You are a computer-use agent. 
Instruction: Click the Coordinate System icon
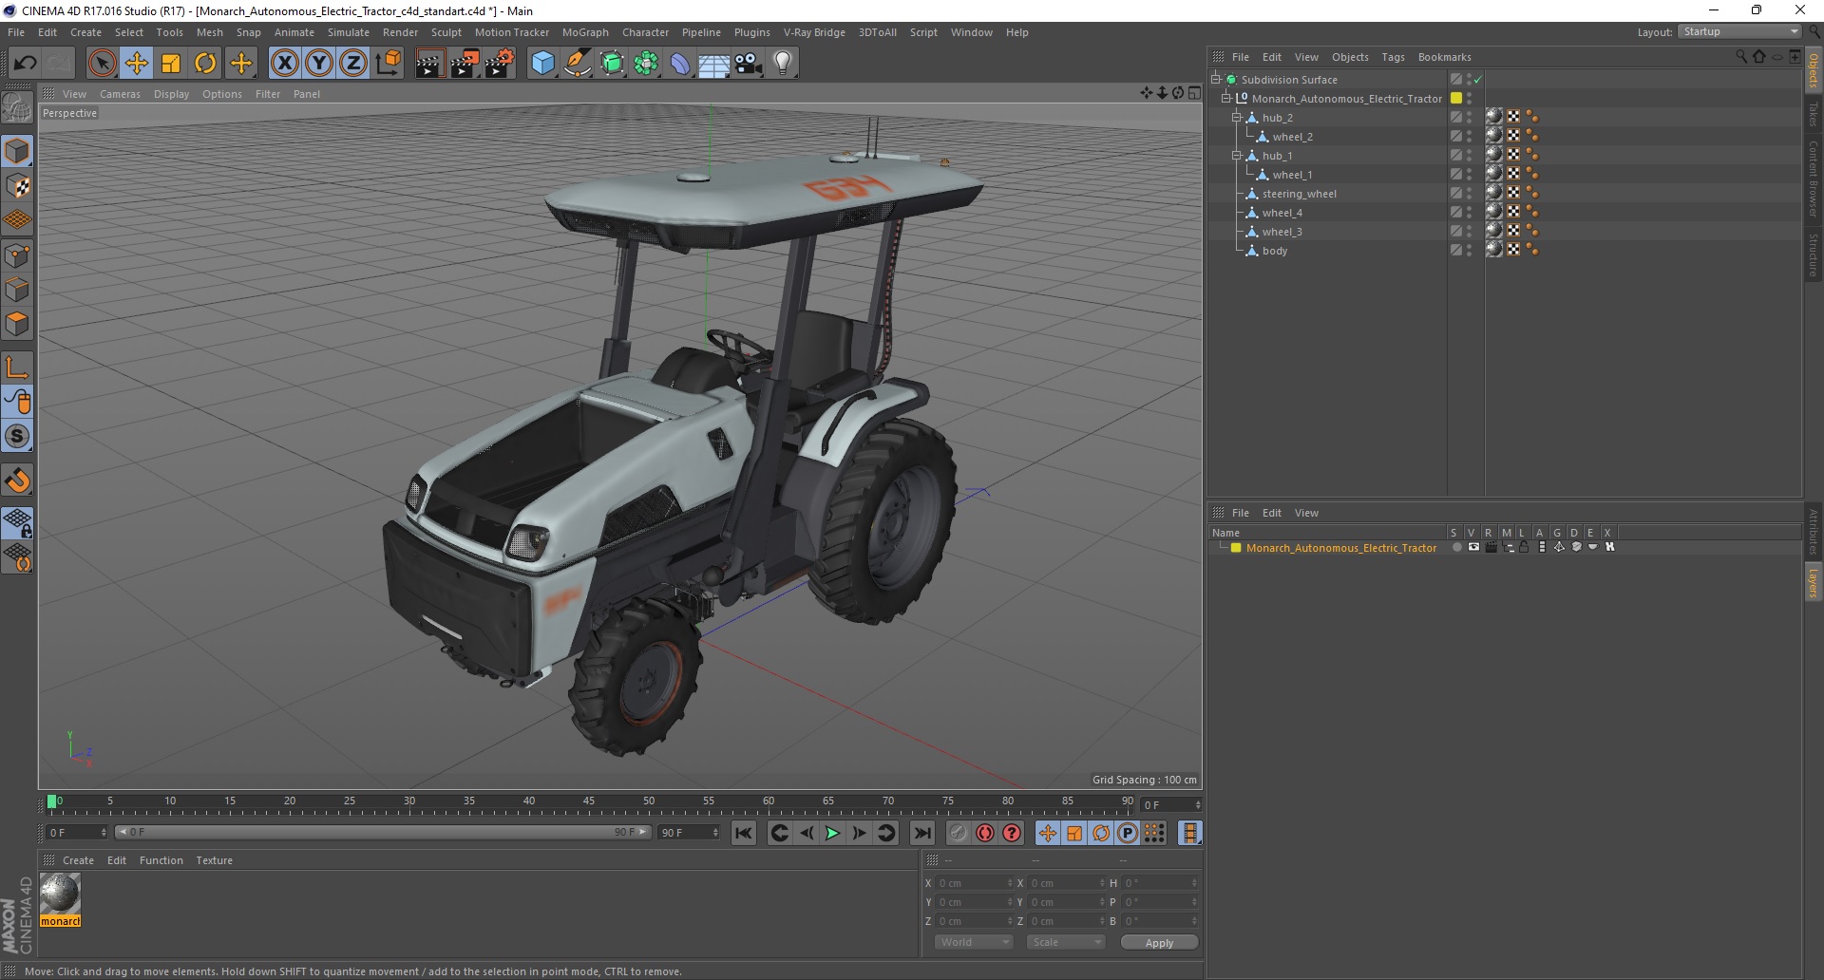388,64
